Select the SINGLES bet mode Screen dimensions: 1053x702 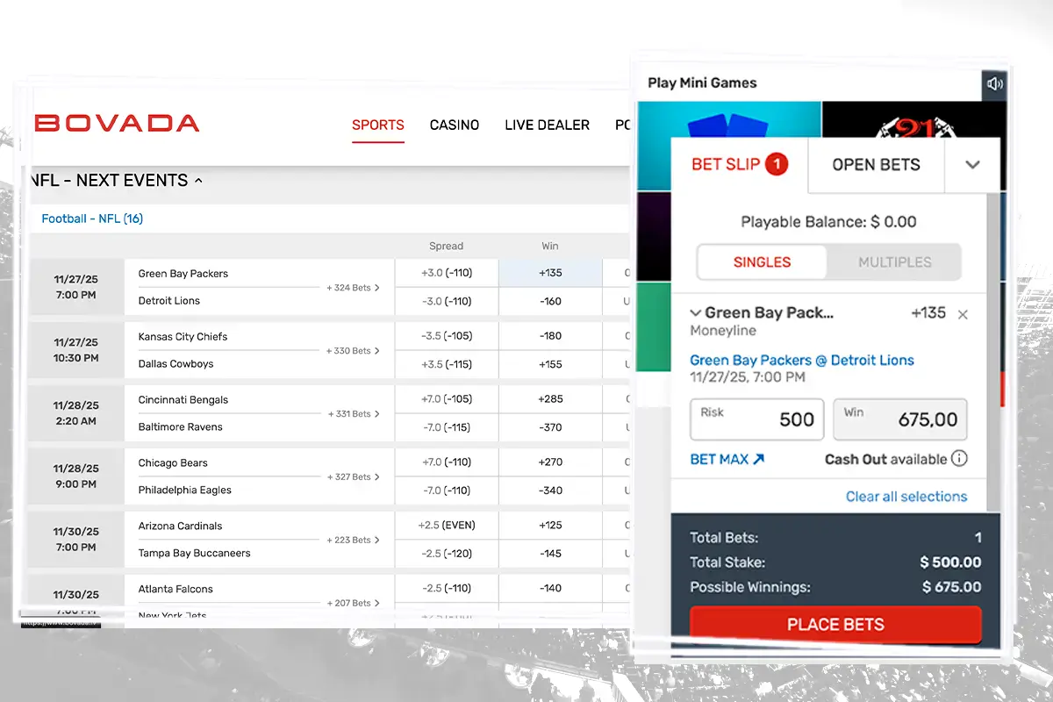762,261
